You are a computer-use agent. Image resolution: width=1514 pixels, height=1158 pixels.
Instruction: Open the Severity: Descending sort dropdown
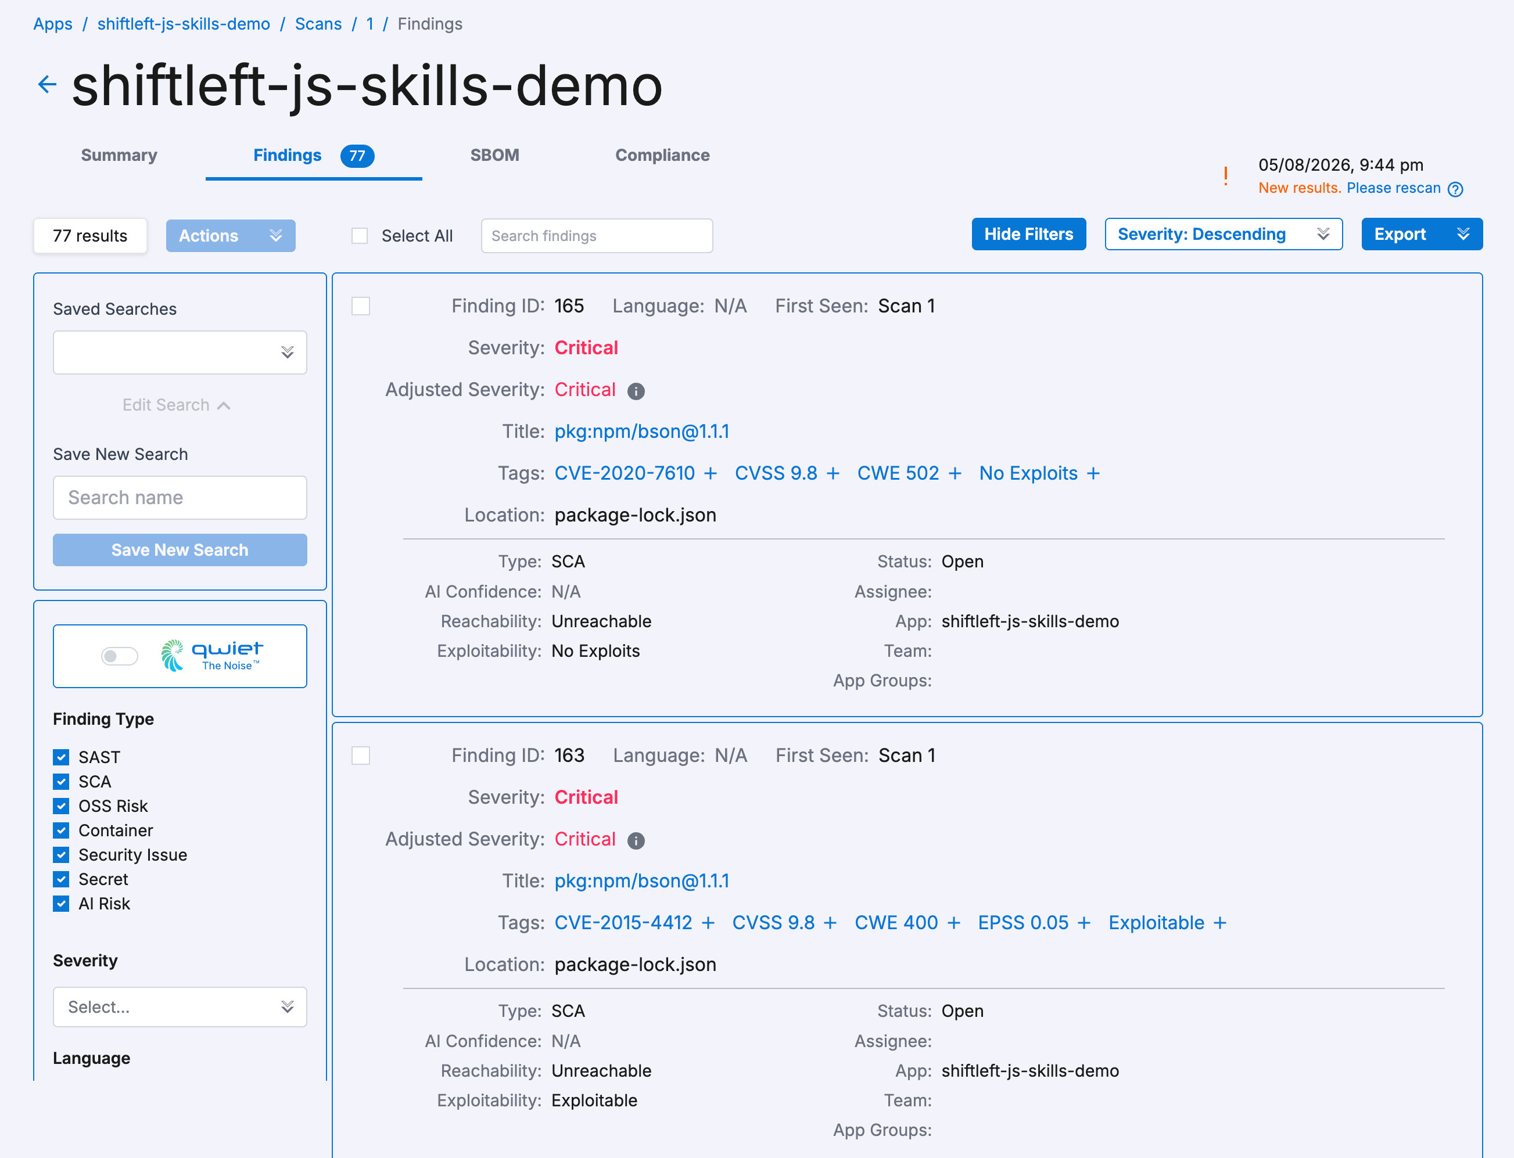[x=1223, y=235]
